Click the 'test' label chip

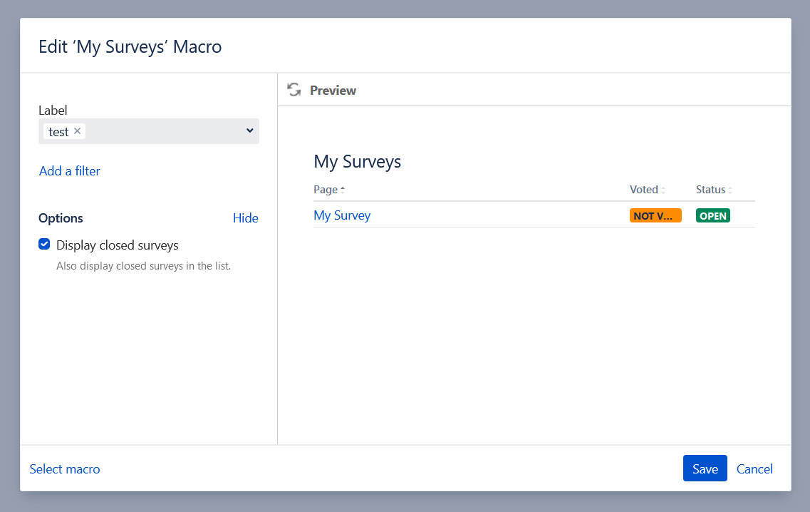[59, 130]
